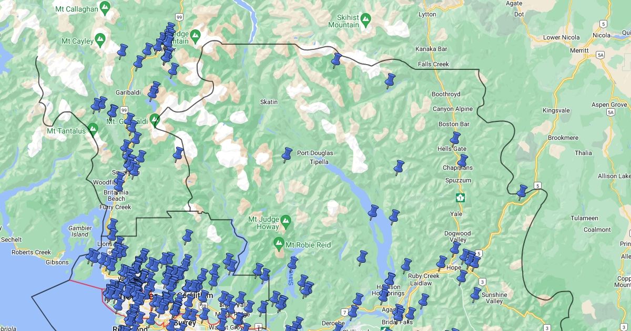Screen dimensions: 631x331
Task: Select Highway 5A shield near Aspen Grove
Action: 610,112
